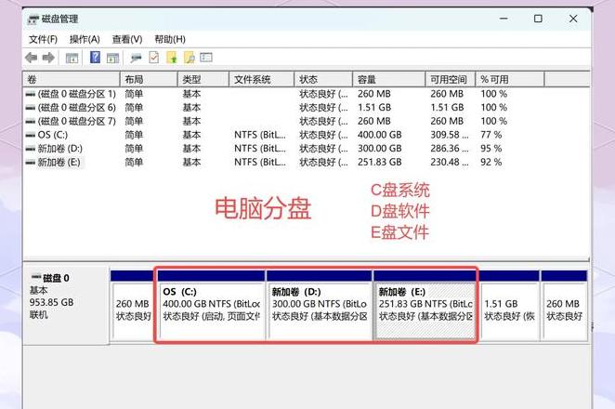Minimize the 磁盘管理 window
This screenshot has width=615, height=409.
tap(504, 19)
